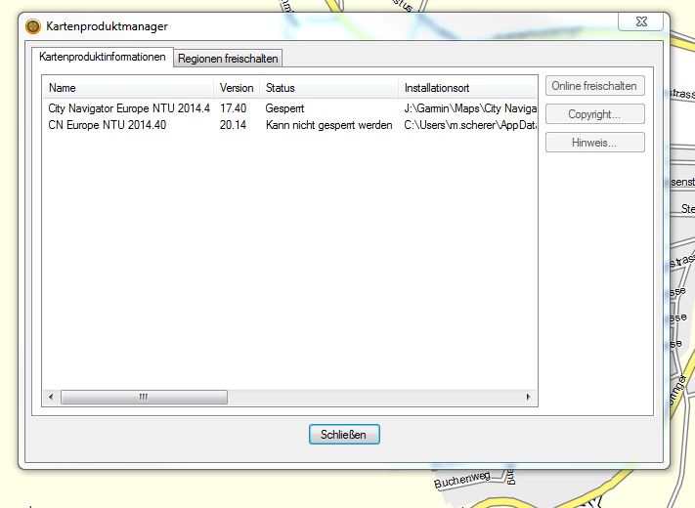Screen dimensions: 695x508
Task: Click the C:\Users\m.scherer installation path cell
Action: point(469,125)
